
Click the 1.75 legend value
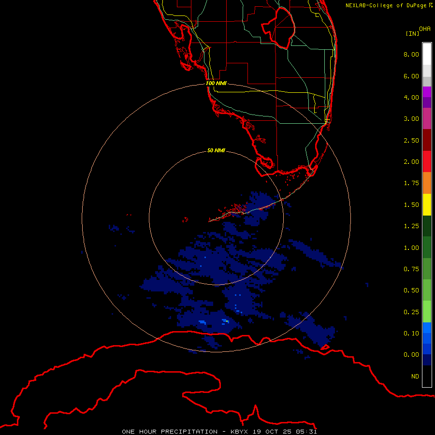click(x=411, y=183)
